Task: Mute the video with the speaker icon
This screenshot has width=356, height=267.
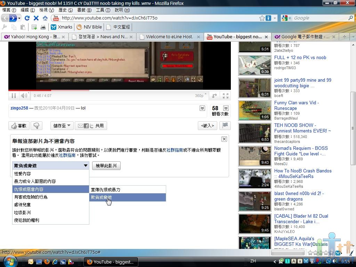Action: [24, 96]
